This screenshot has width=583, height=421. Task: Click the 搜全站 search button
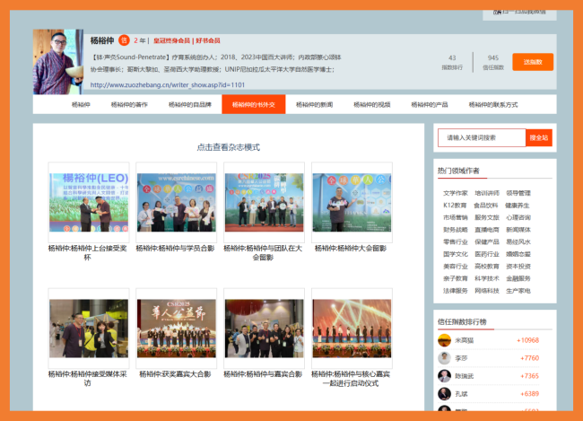tap(538, 137)
